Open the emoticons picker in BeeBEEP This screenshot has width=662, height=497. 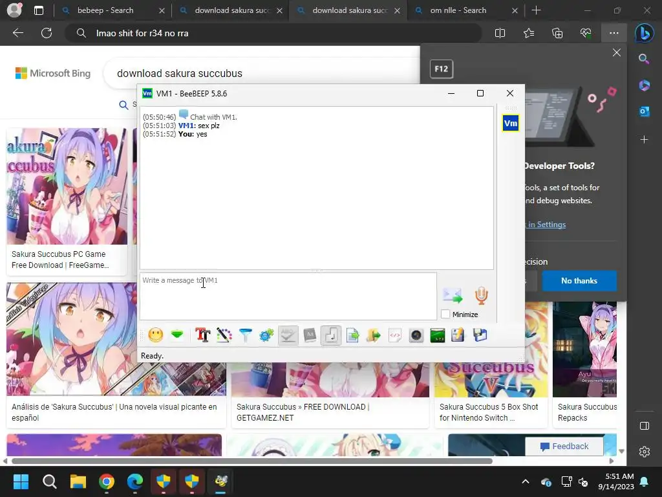155,335
